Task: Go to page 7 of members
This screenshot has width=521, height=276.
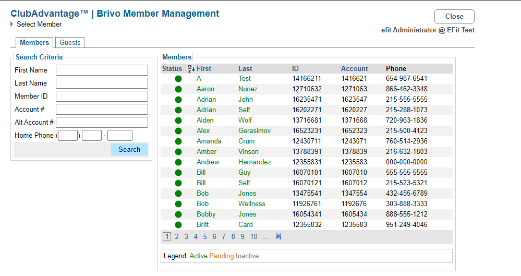Action: tap(224, 236)
